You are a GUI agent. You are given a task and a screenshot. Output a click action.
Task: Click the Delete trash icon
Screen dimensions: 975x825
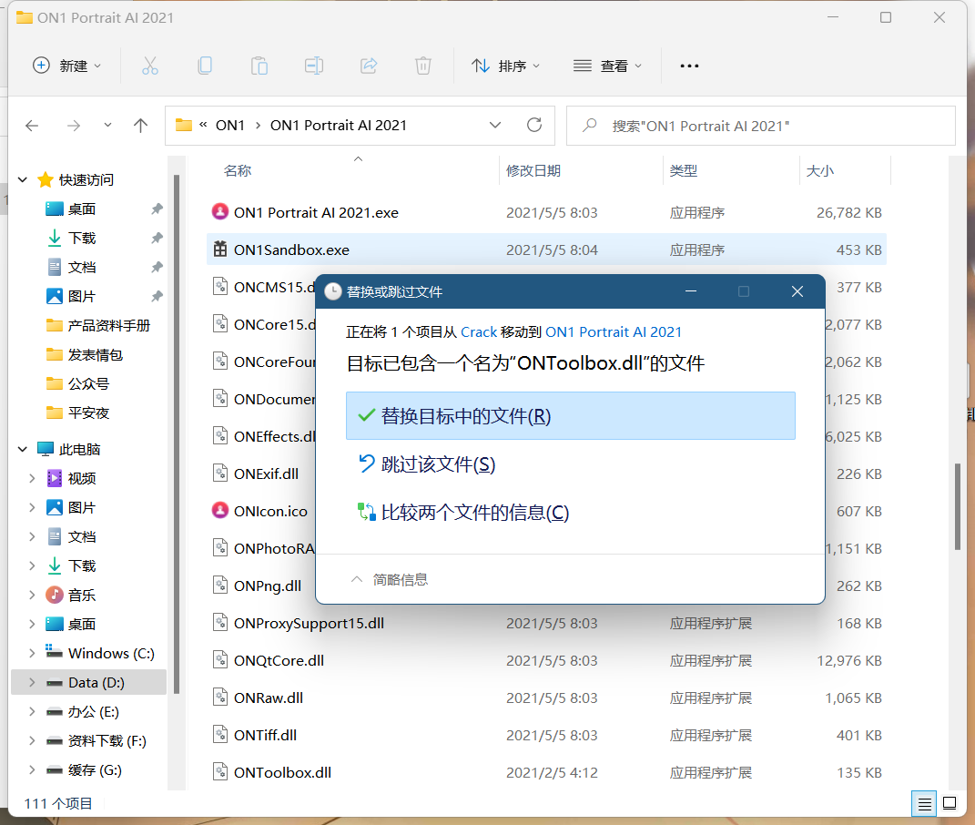click(422, 66)
